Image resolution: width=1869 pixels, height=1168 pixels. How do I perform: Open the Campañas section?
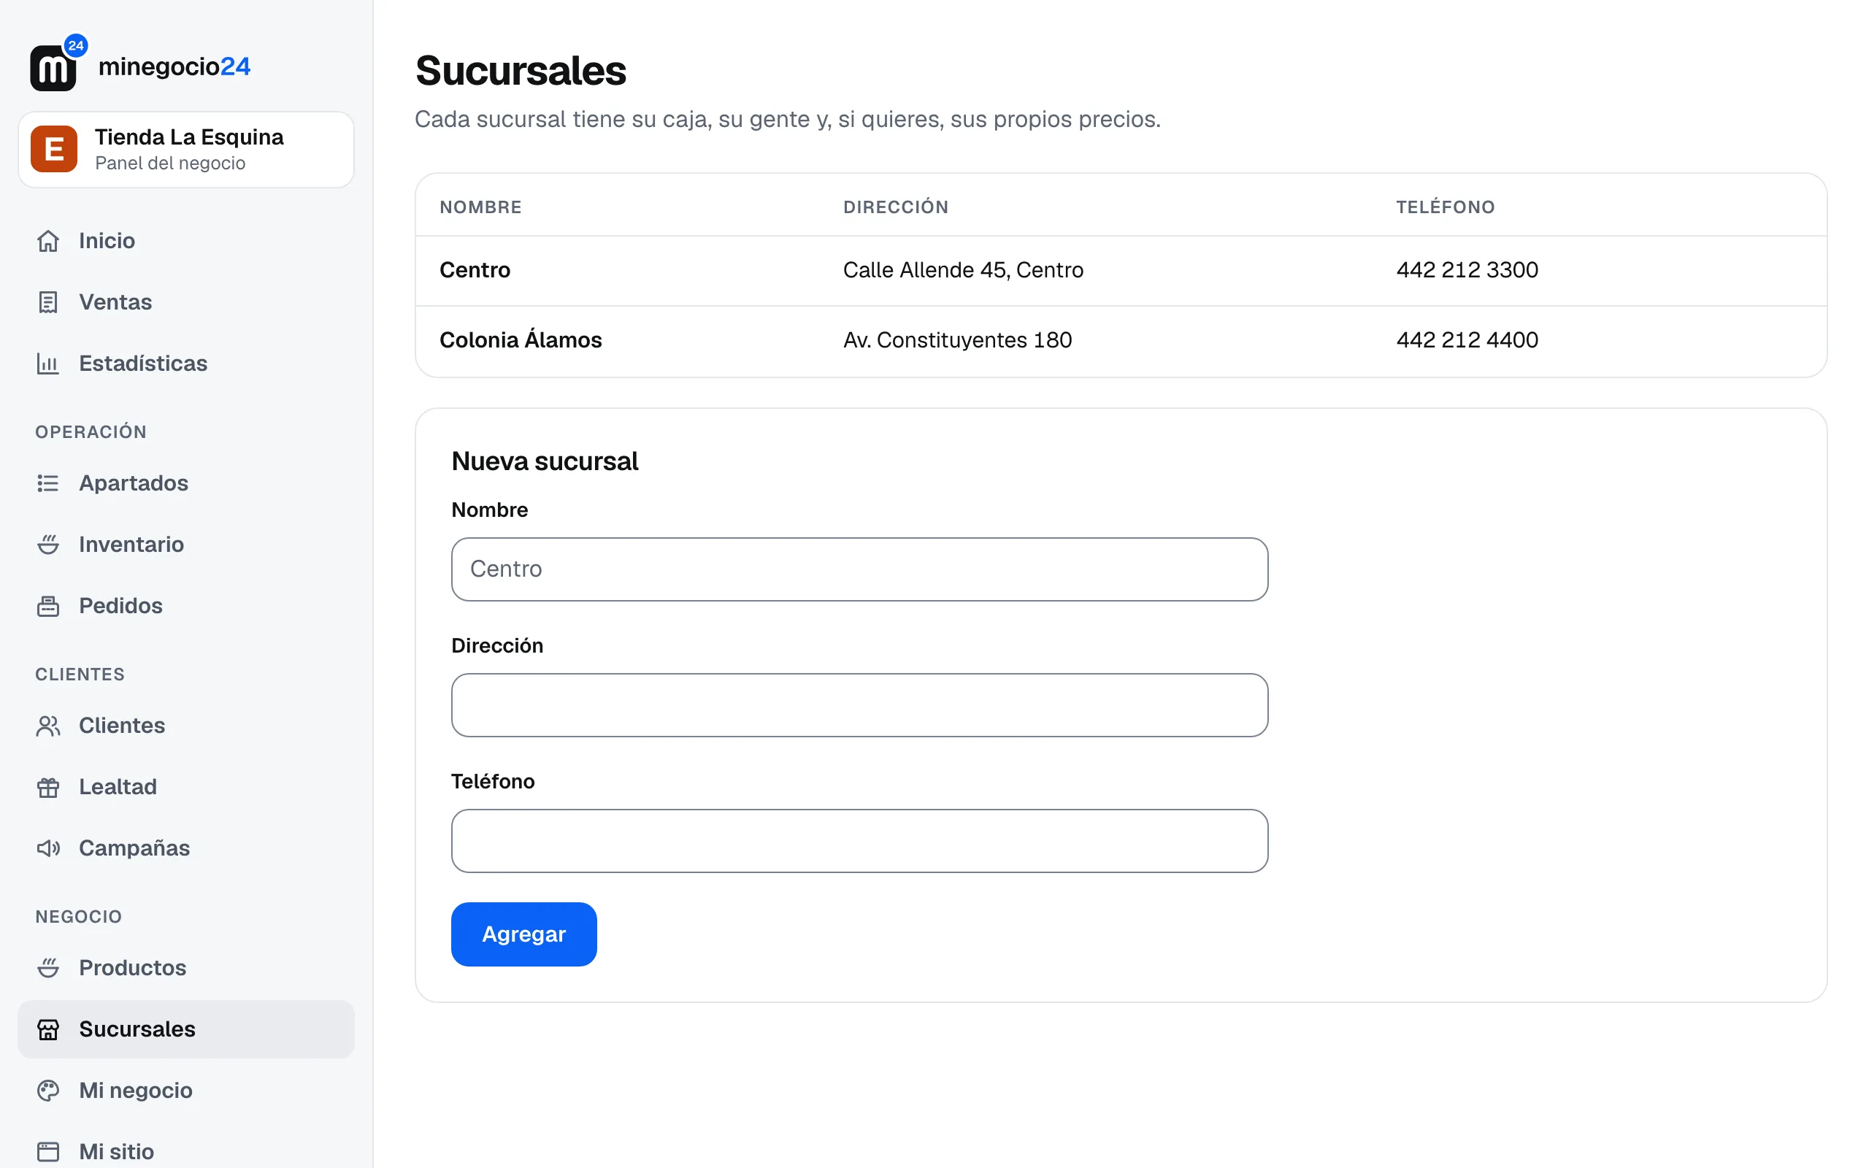click(186, 848)
